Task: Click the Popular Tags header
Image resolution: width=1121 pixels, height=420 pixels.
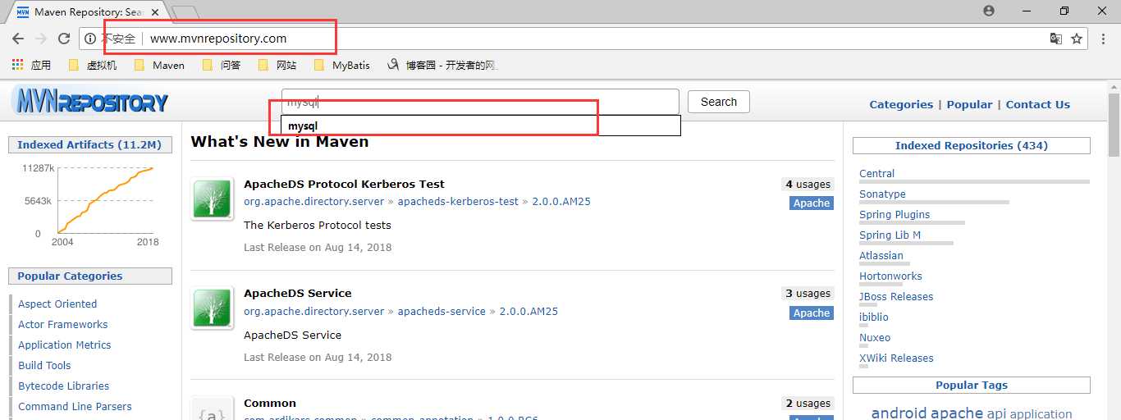Action: [x=972, y=385]
